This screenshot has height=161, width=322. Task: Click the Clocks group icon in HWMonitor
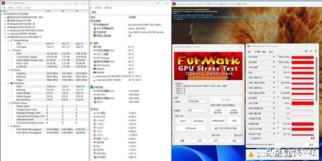tap(12, 70)
